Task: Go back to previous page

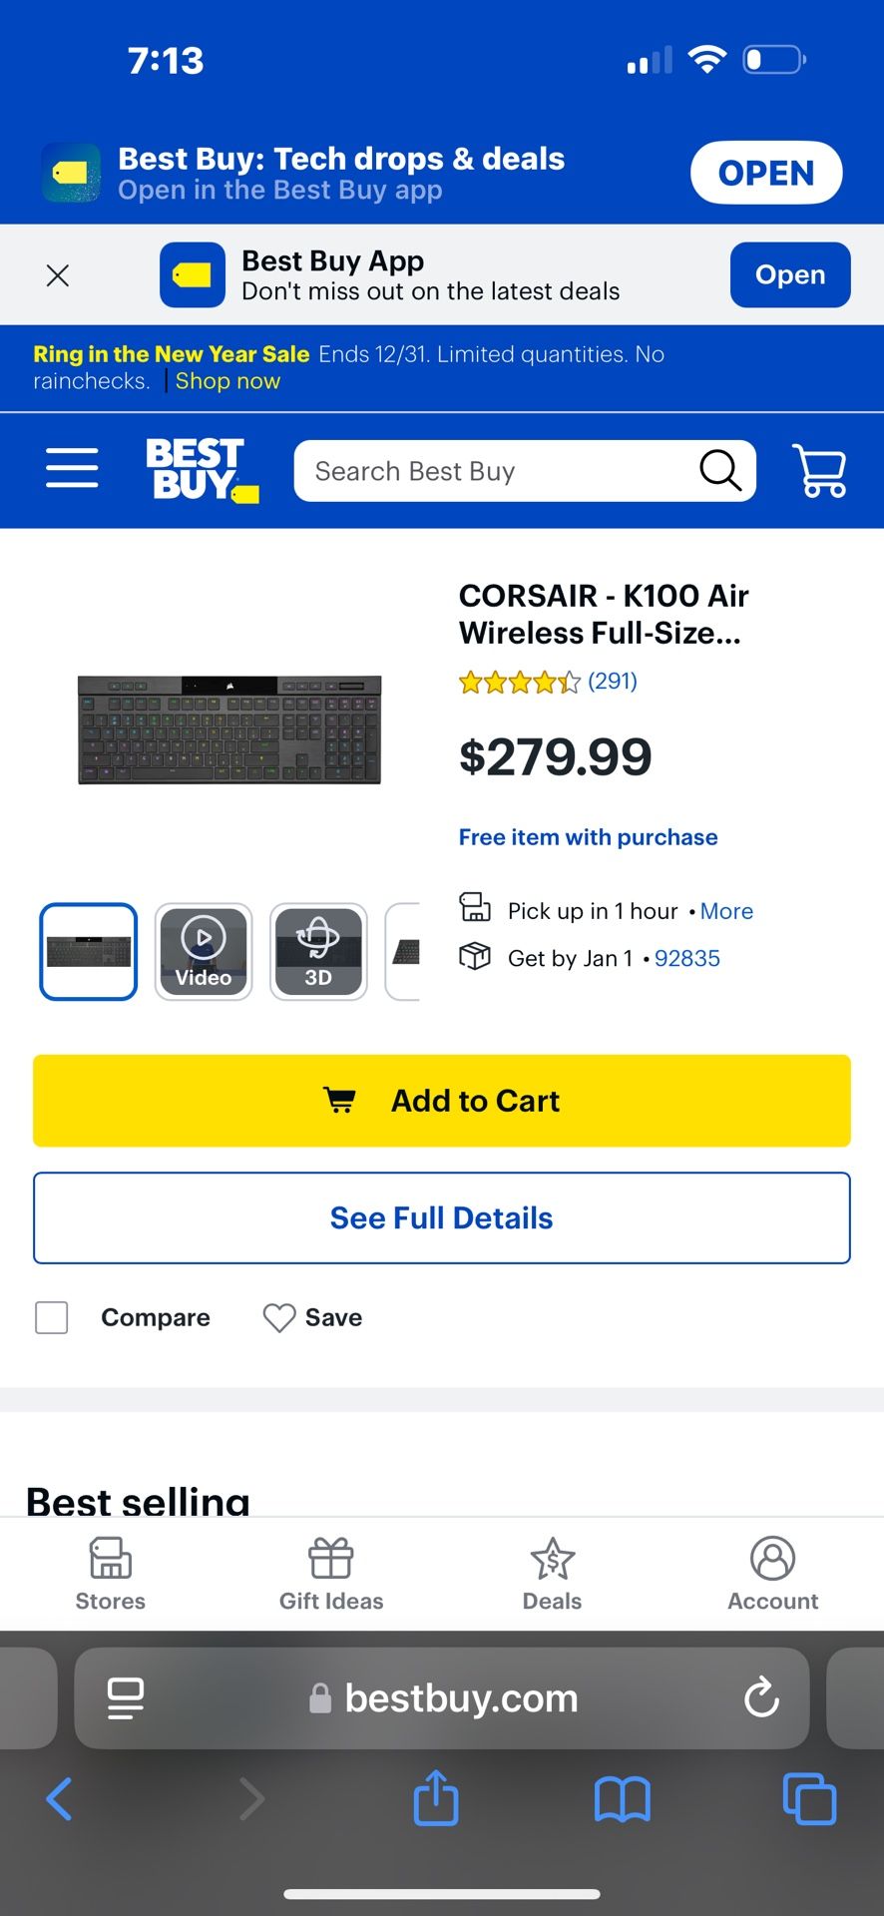Action: [60, 1798]
